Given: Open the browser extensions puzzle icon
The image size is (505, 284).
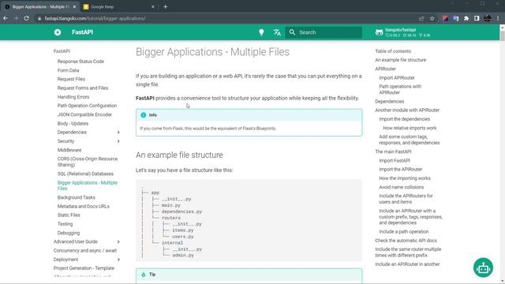Looking at the screenshot, I should coord(466,18).
